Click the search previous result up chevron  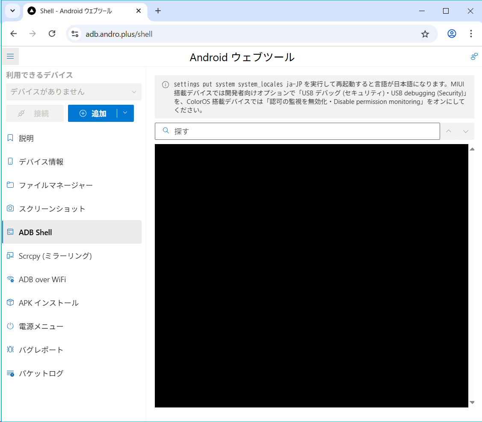click(449, 131)
